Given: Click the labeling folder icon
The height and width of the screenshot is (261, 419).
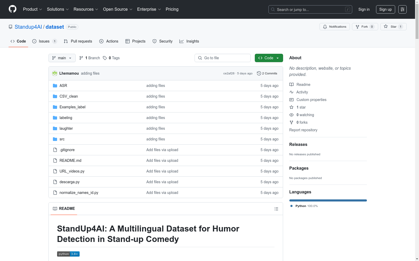Looking at the screenshot, I should coord(55,118).
